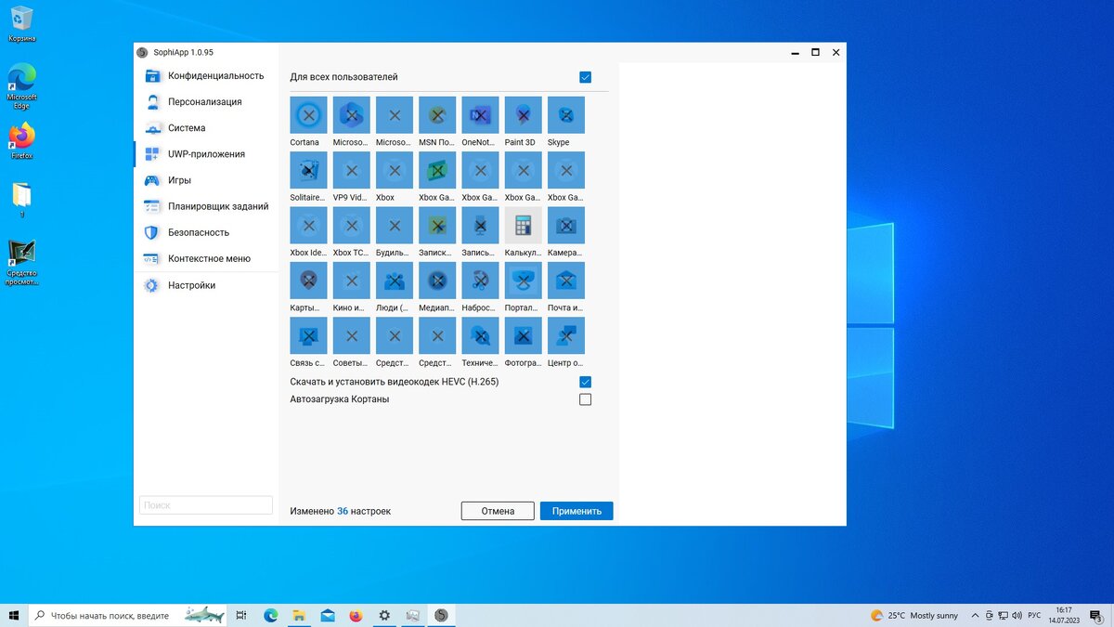This screenshot has height=627, width=1114.
Task: Toggle the Связь с телефоном app tile
Action: pos(309,335)
